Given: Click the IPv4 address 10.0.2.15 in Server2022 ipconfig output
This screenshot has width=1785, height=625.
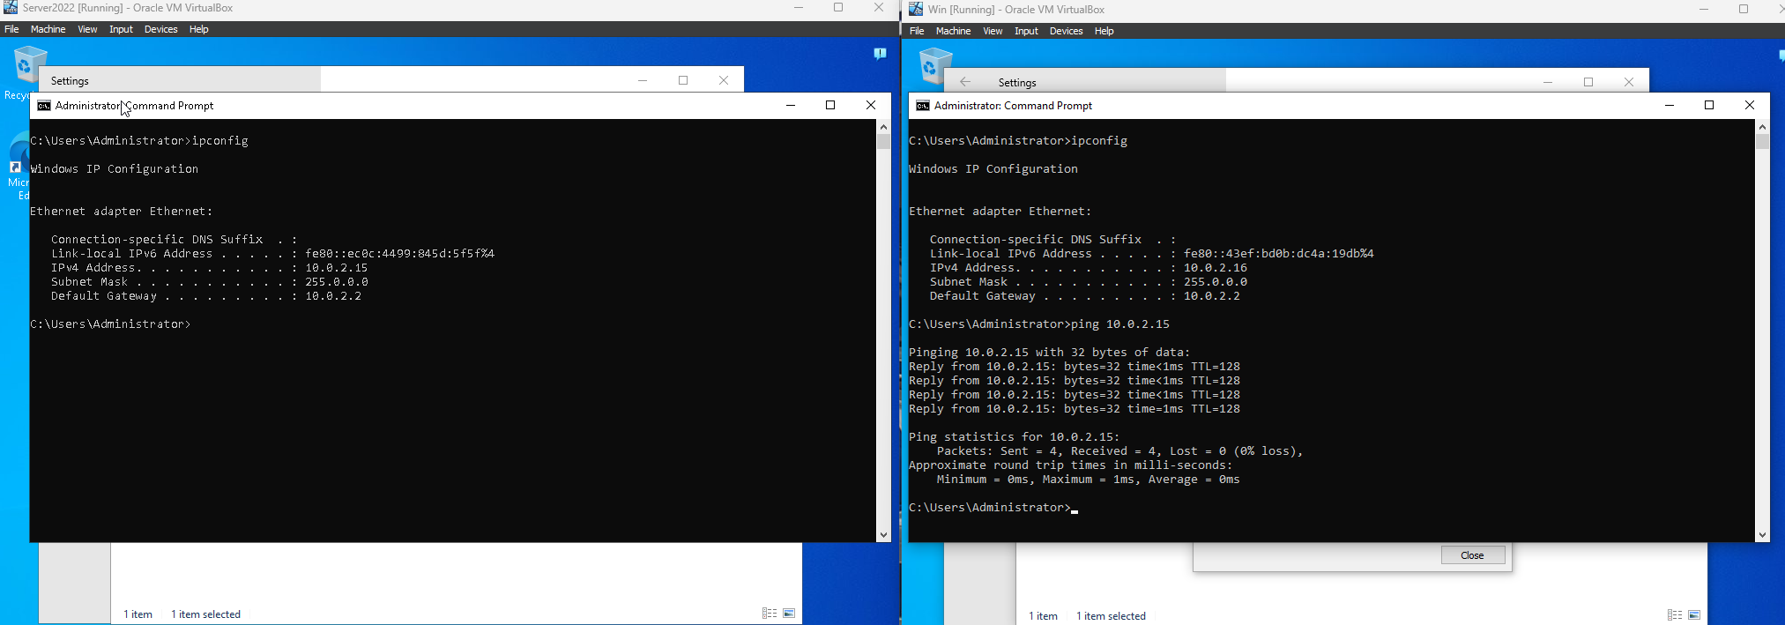Looking at the screenshot, I should (x=337, y=268).
